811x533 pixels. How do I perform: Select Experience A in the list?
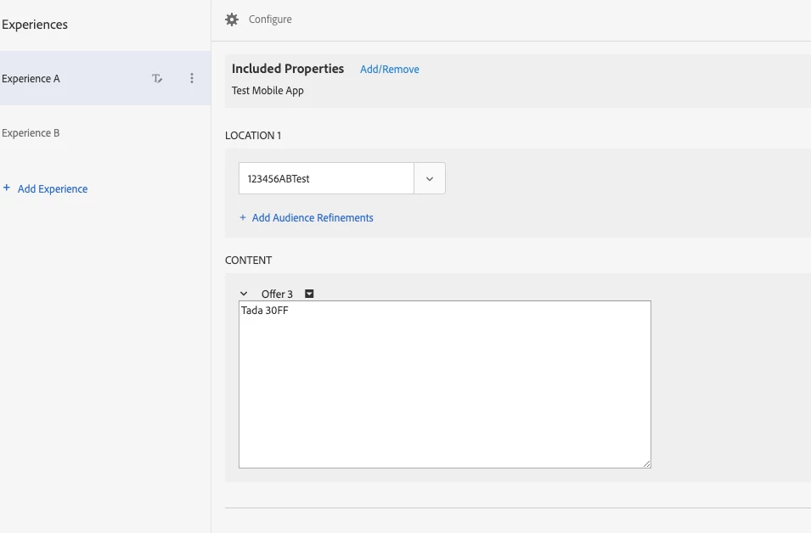[x=31, y=79]
